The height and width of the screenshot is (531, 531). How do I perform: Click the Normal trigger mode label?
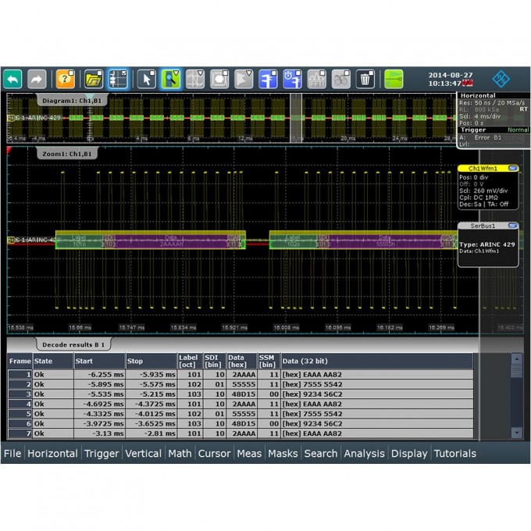pos(519,130)
